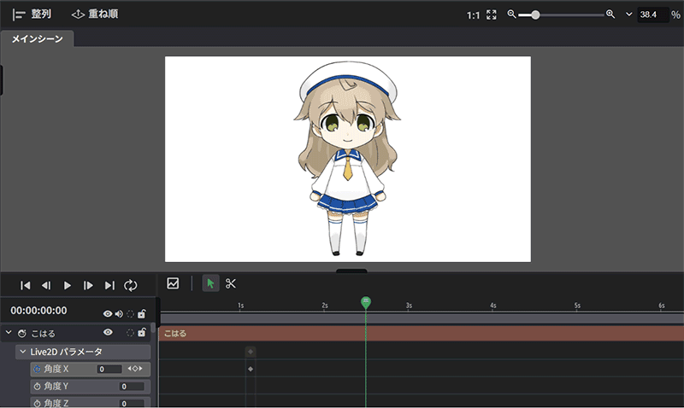Select the arrow selection tool
Screen dimensions: 684x408
point(210,284)
